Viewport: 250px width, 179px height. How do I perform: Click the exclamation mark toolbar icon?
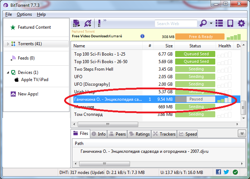pos(99,23)
